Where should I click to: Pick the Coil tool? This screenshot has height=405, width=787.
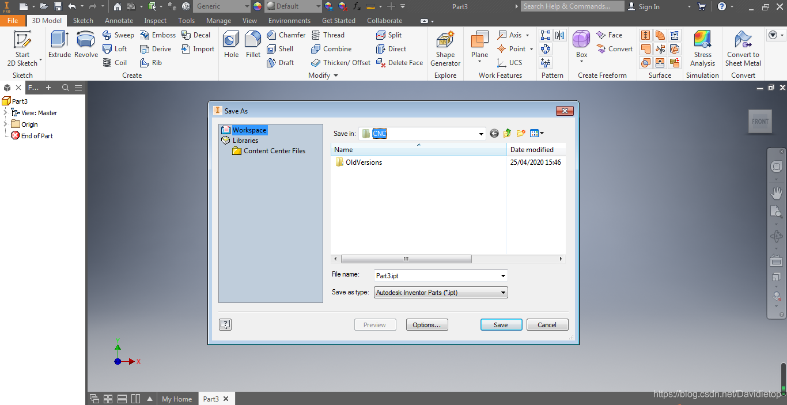pyautogui.click(x=115, y=63)
